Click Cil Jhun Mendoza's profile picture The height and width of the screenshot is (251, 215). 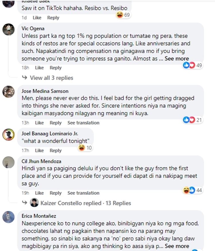[x=8, y=162]
